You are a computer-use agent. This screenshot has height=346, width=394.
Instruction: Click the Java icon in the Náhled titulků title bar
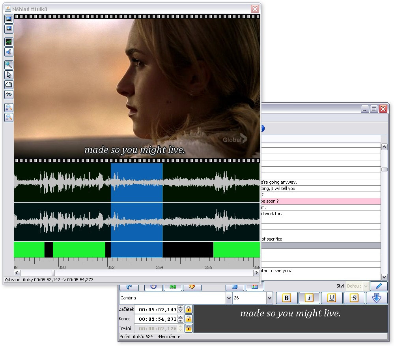pyautogui.click(x=8, y=9)
